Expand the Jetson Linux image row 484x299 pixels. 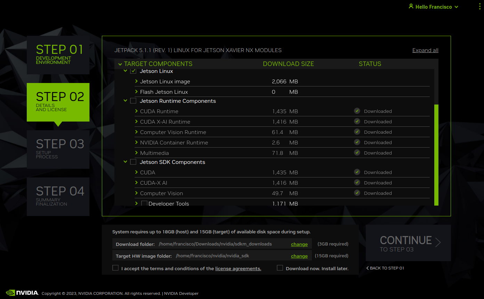pyautogui.click(x=136, y=81)
